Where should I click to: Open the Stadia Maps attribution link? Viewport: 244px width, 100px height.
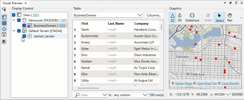point(183,83)
